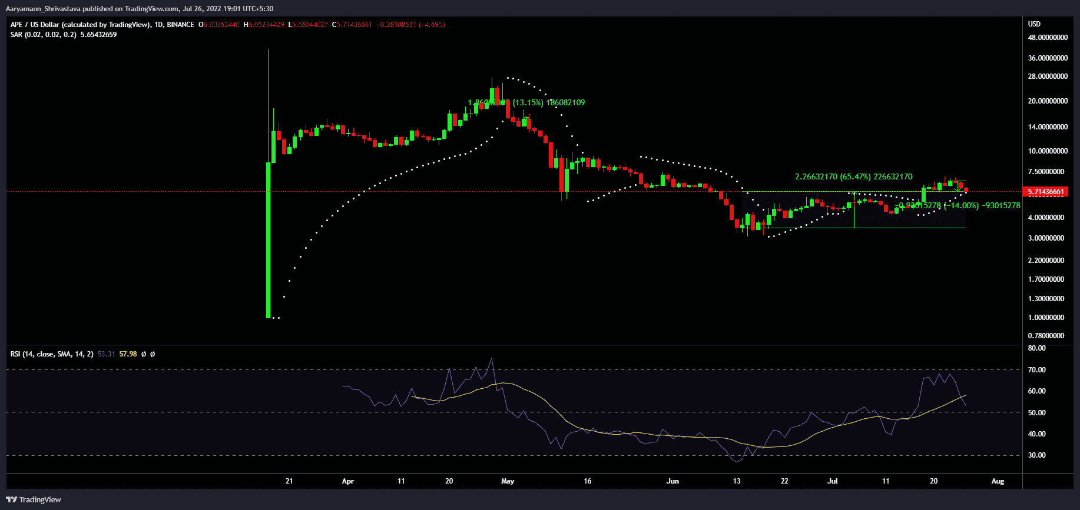
Task: Click the Jul label on the time axis
Action: 833,481
